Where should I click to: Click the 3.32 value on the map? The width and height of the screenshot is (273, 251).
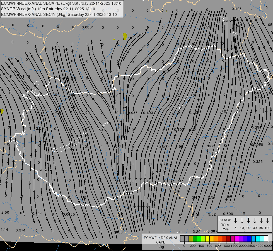coord(212,214)
